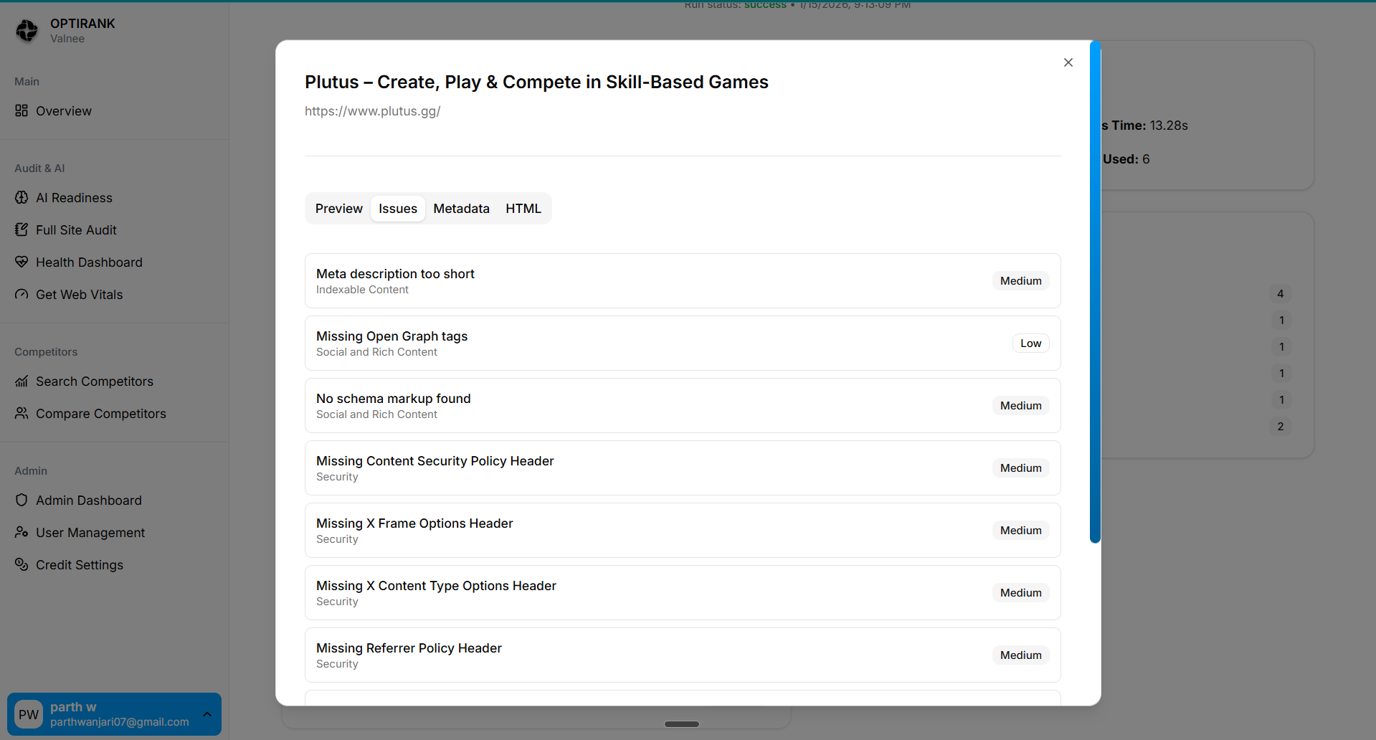The width and height of the screenshot is (1376, 740).
Task: Select the No schema markup found issue
Action: [x=683, y=405]
